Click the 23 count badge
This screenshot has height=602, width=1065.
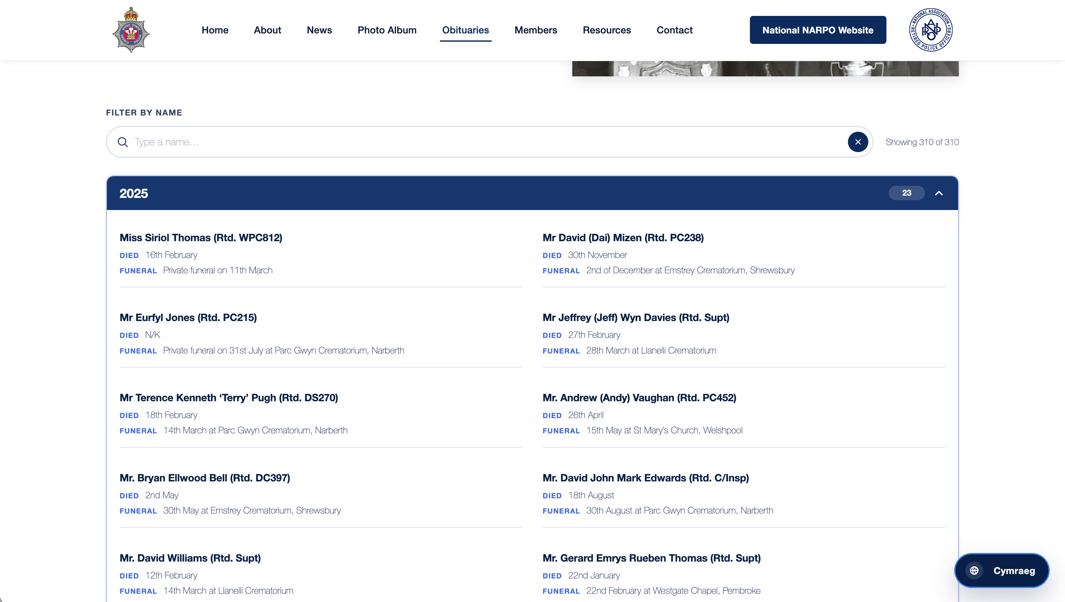click(x=906, y=193)
